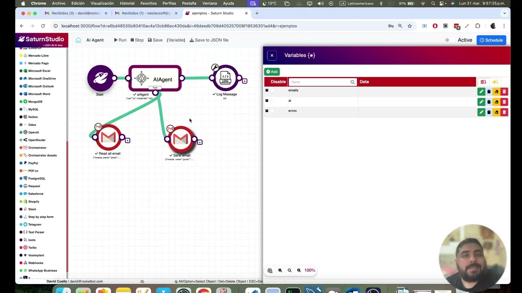This screenshot has width=522, height=293.
Task: Click the Start node rocket icon
Action: [100, 78]
